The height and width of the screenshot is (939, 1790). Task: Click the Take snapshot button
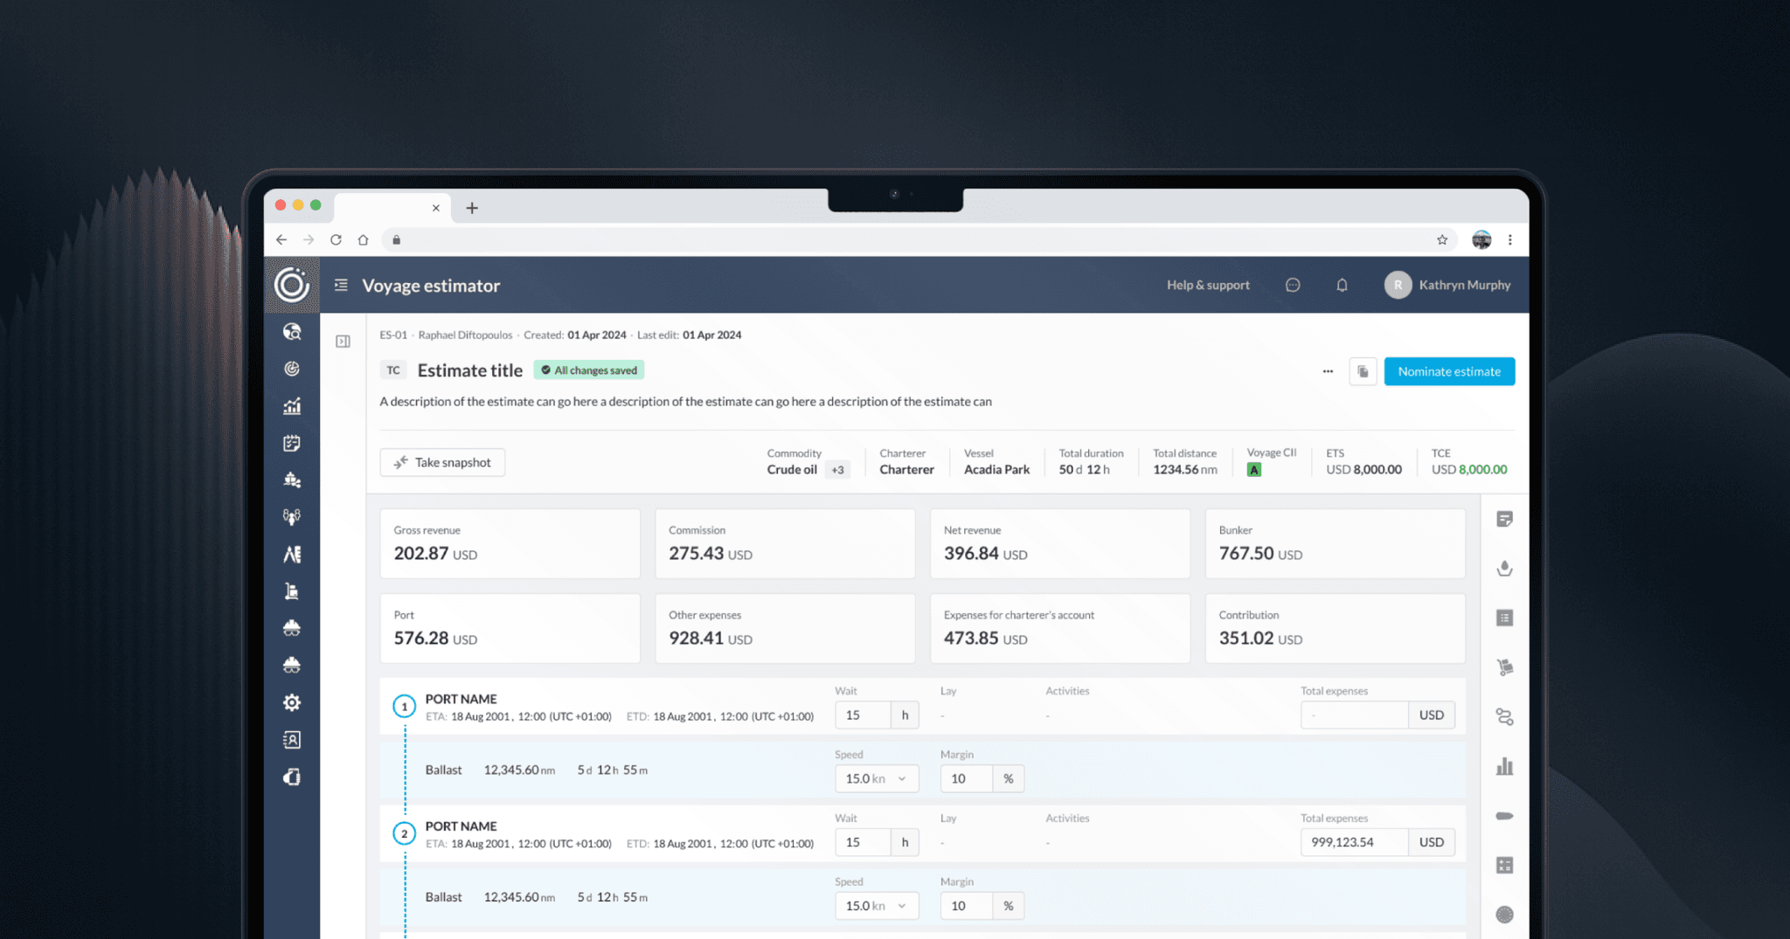(442, 462)
